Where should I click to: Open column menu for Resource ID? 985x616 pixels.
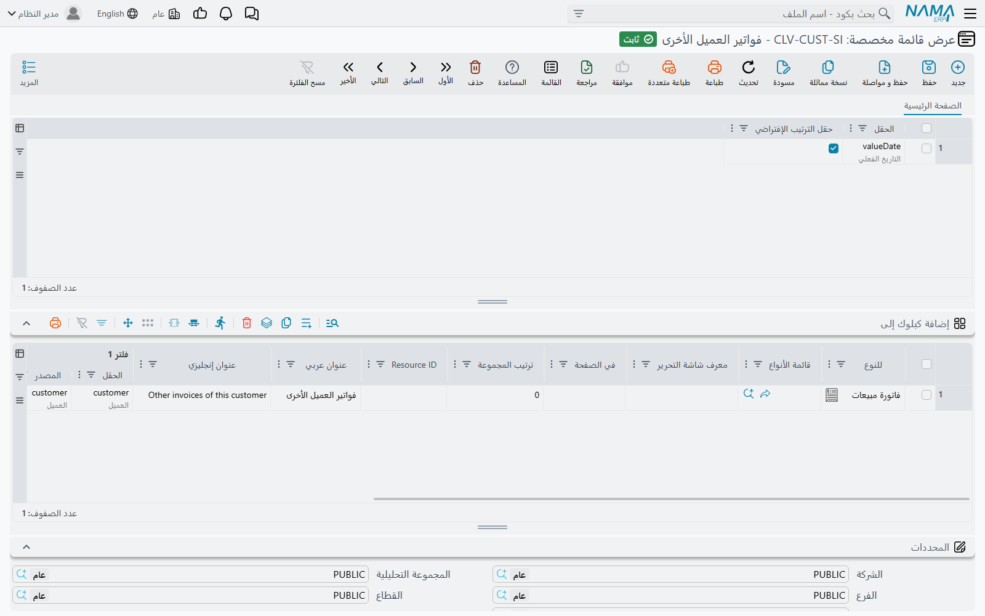point(369,364)
